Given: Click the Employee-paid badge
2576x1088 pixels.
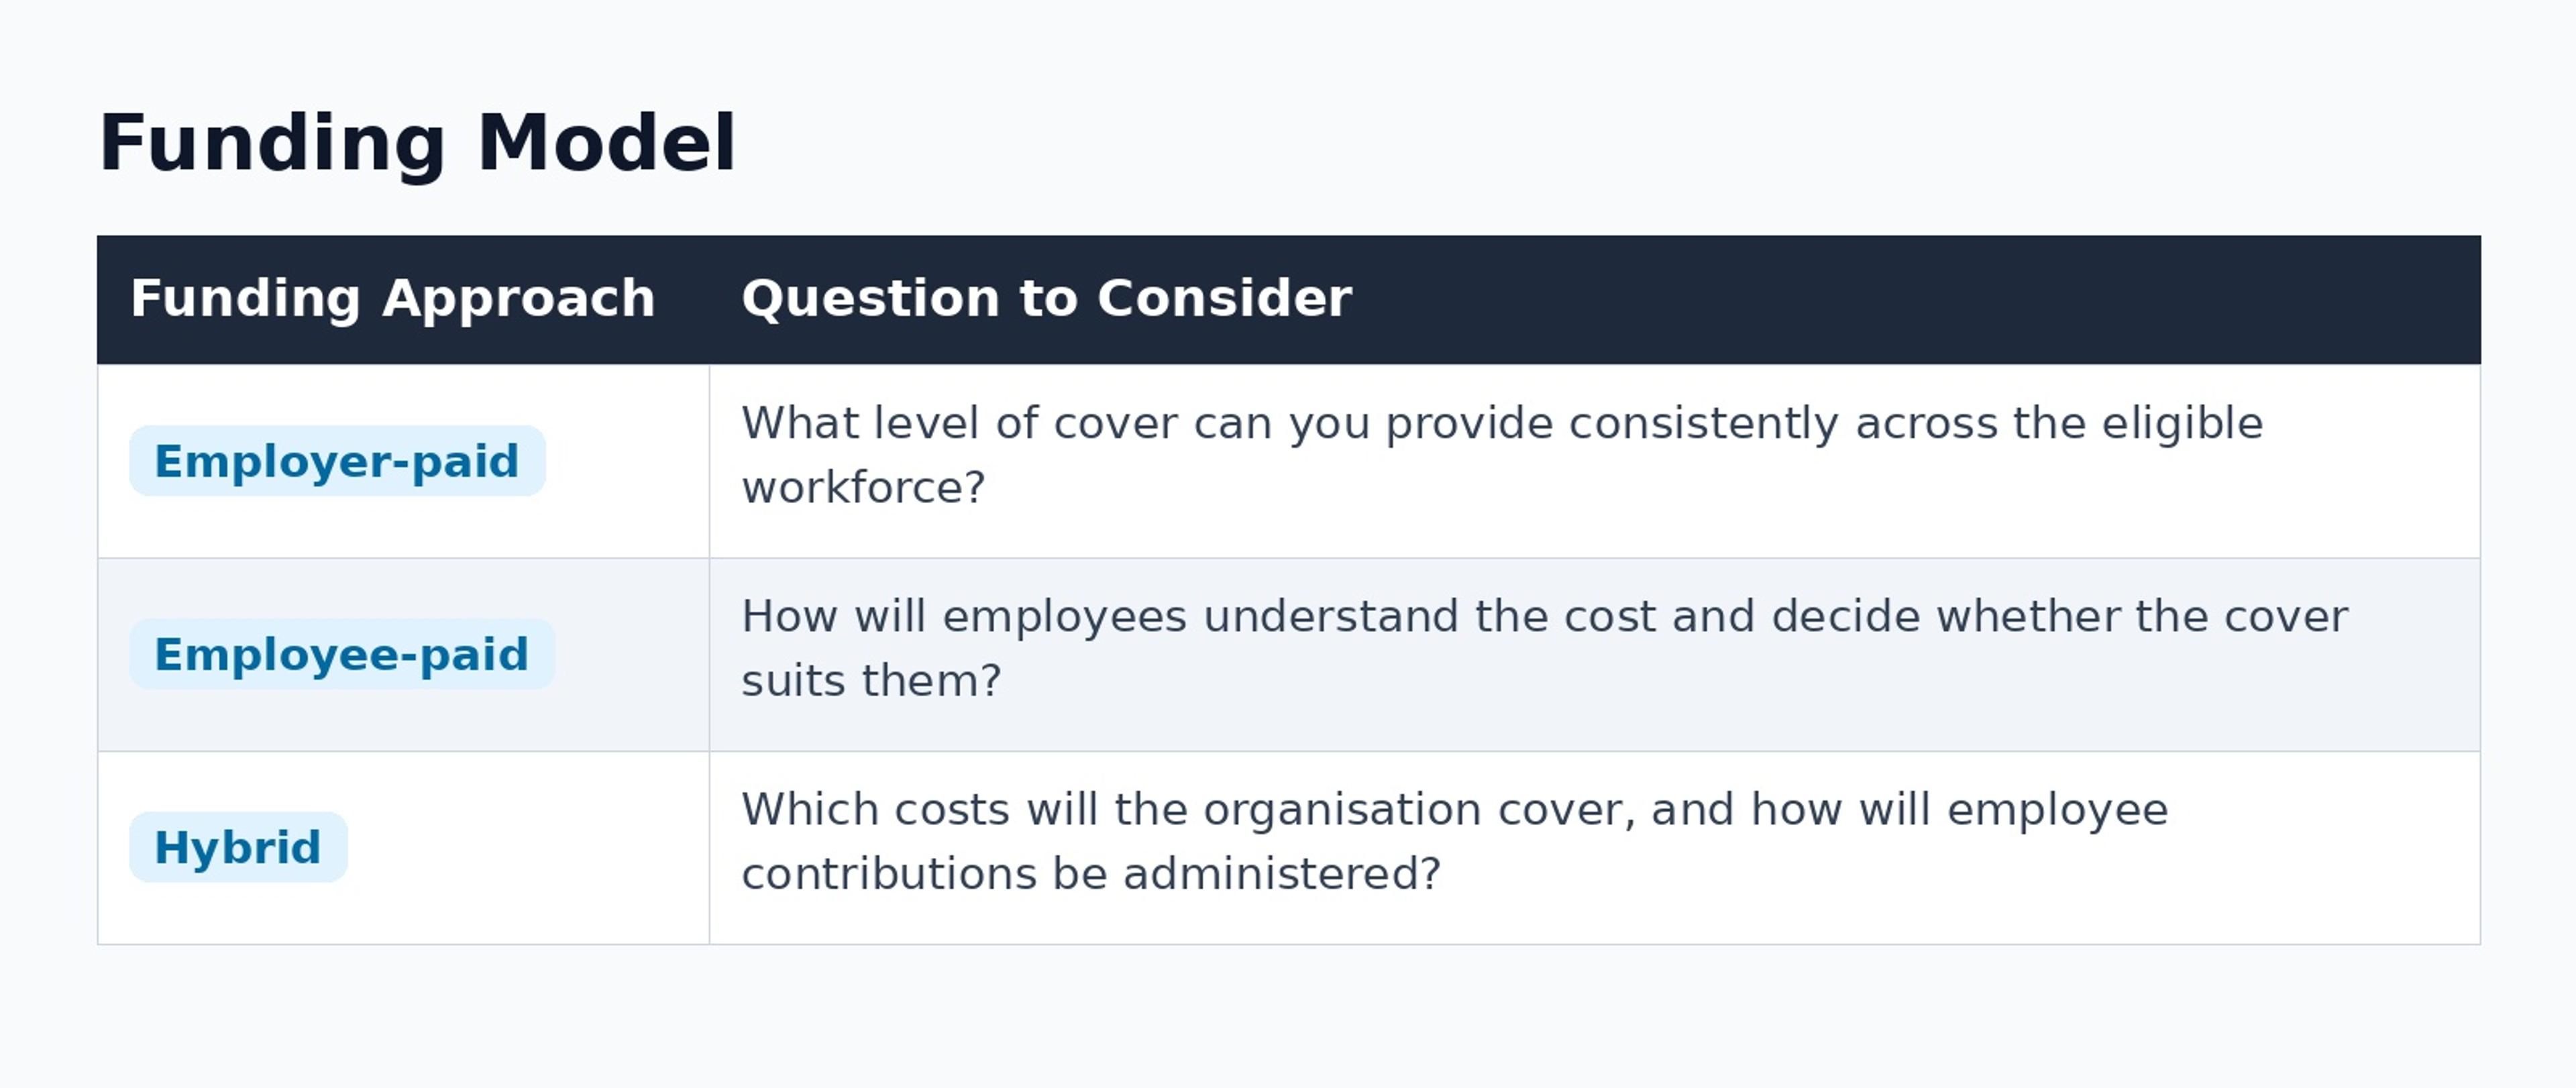Looking at the screenshot, I should click(x=342, y=654).
